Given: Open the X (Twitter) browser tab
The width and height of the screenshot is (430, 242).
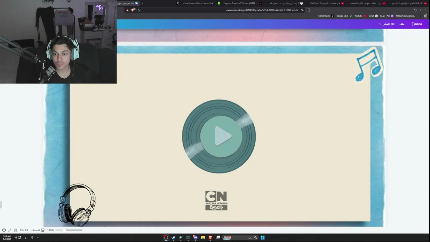Looking at the screenshot, I should (178, 3).
